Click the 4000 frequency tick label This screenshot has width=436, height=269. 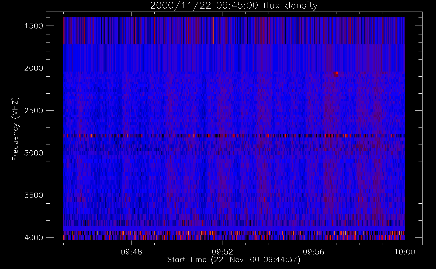34,238
